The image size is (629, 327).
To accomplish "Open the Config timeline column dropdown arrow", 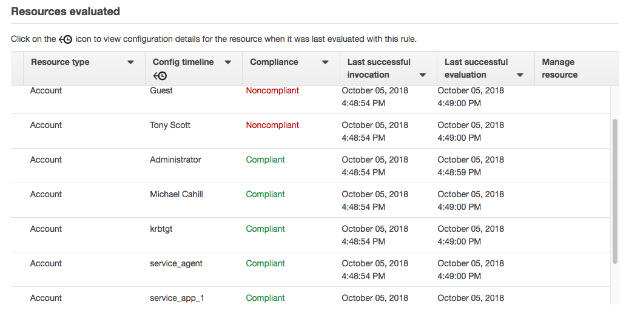I will [228, 62].
